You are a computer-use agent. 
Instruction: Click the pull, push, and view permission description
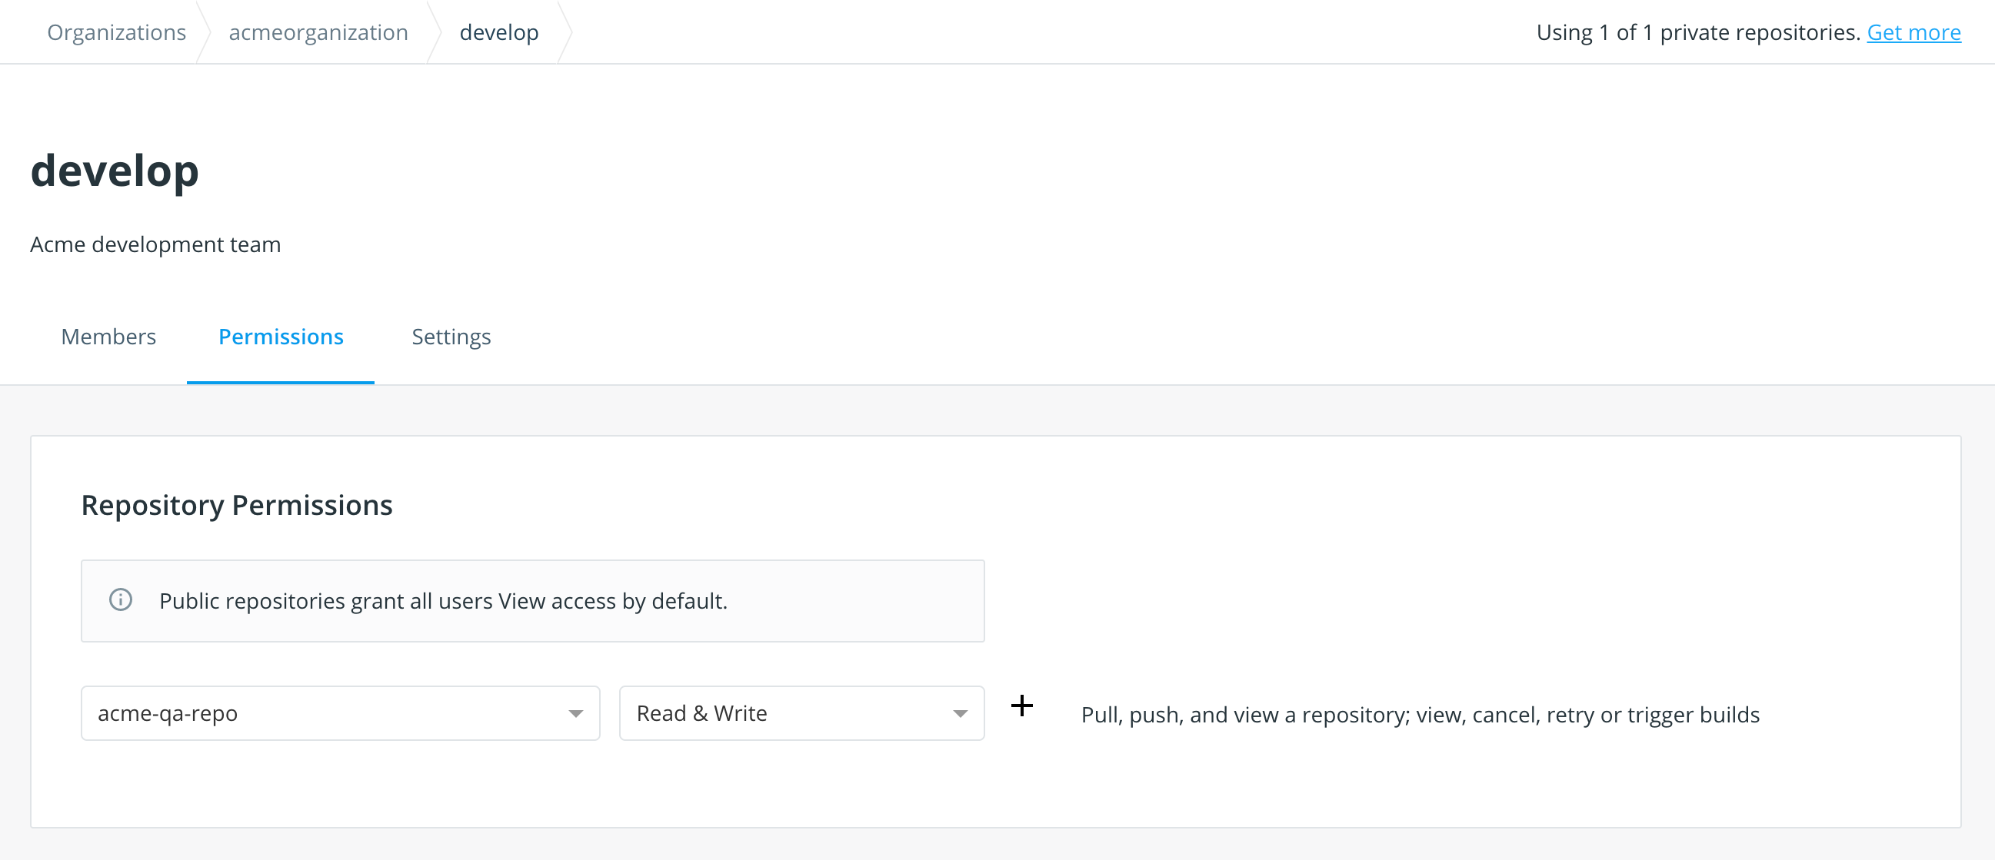pyautogui.click(x=1419, y=715)
